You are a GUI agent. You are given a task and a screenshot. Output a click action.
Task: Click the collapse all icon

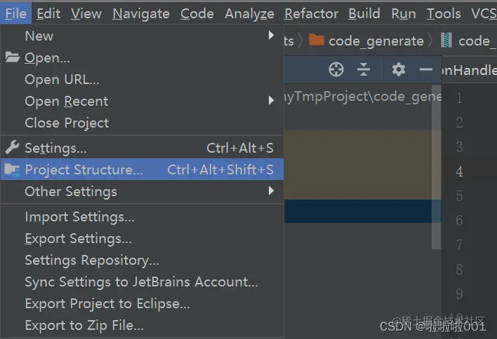point(364,69)
